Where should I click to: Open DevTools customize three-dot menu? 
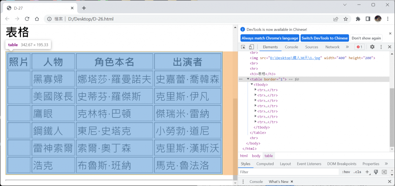(x=381, y=47)
